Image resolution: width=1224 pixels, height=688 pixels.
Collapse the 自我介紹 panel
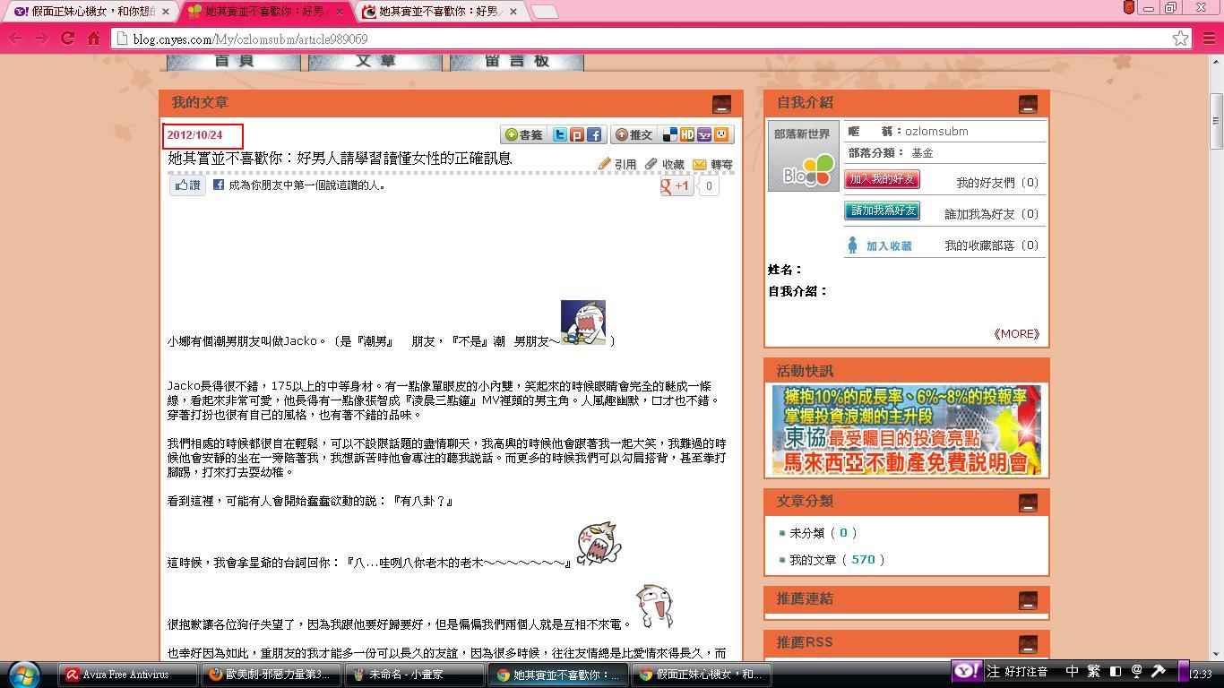(1028, 104)
